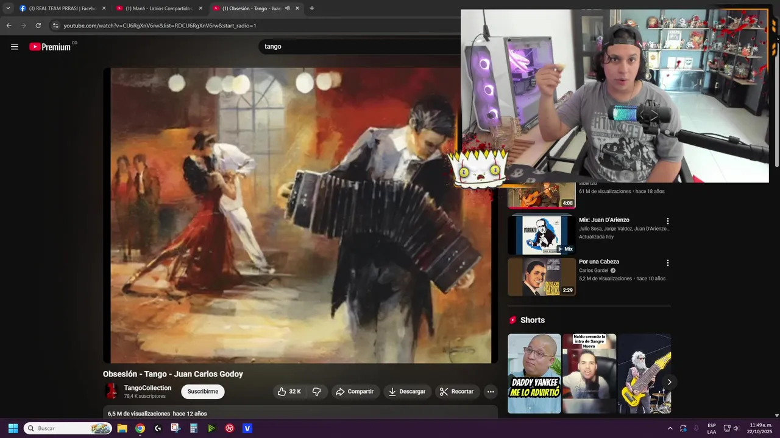This screenshot has width=780, height=438.
Task: Click the Recortar clip button
Action: [x=457, y=392]
